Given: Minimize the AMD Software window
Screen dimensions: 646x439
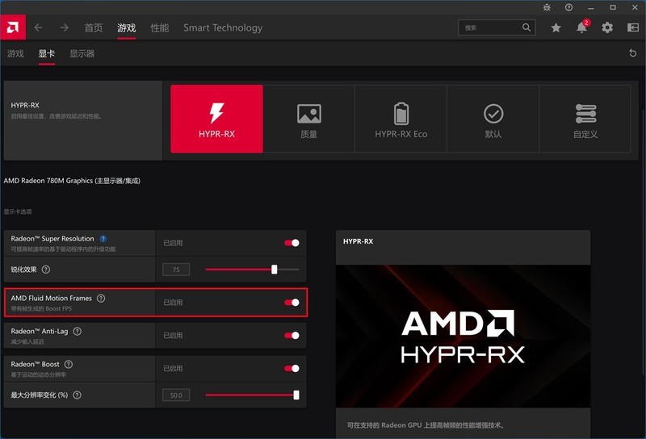Looking at the screenshot, I should click(x=591, y=7).
